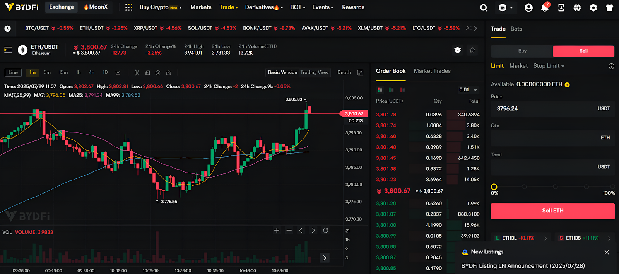Zoom in the chart with plus

[277, 230]
